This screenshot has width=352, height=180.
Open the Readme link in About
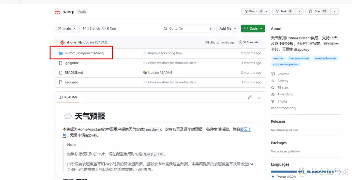(283, 74)
